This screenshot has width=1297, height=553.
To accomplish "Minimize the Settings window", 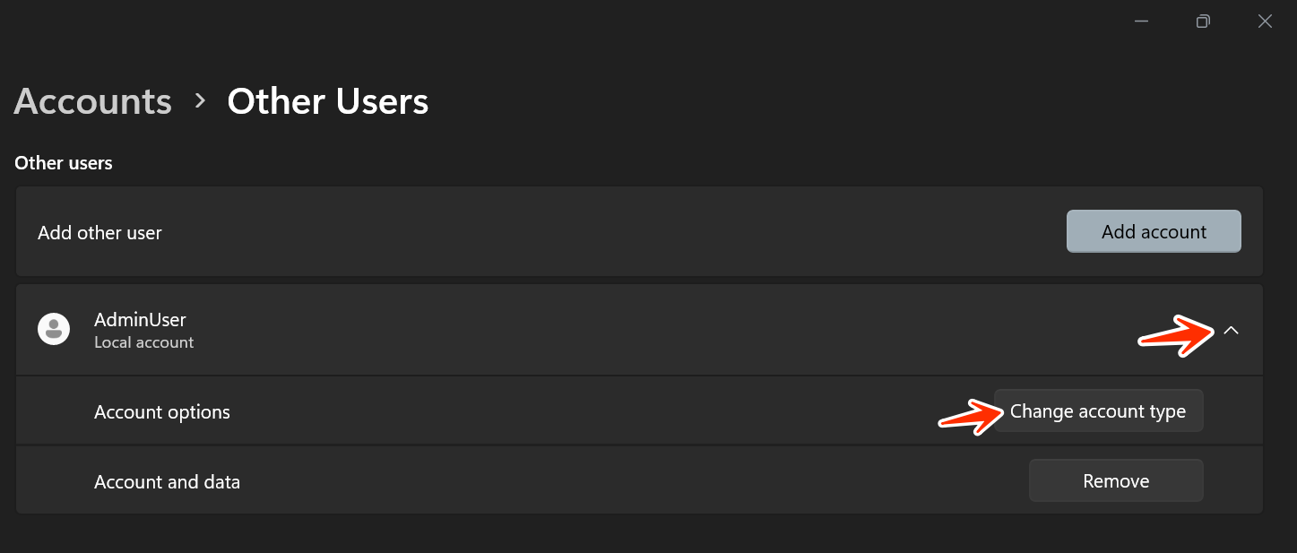I will [x=1141, y=22].
